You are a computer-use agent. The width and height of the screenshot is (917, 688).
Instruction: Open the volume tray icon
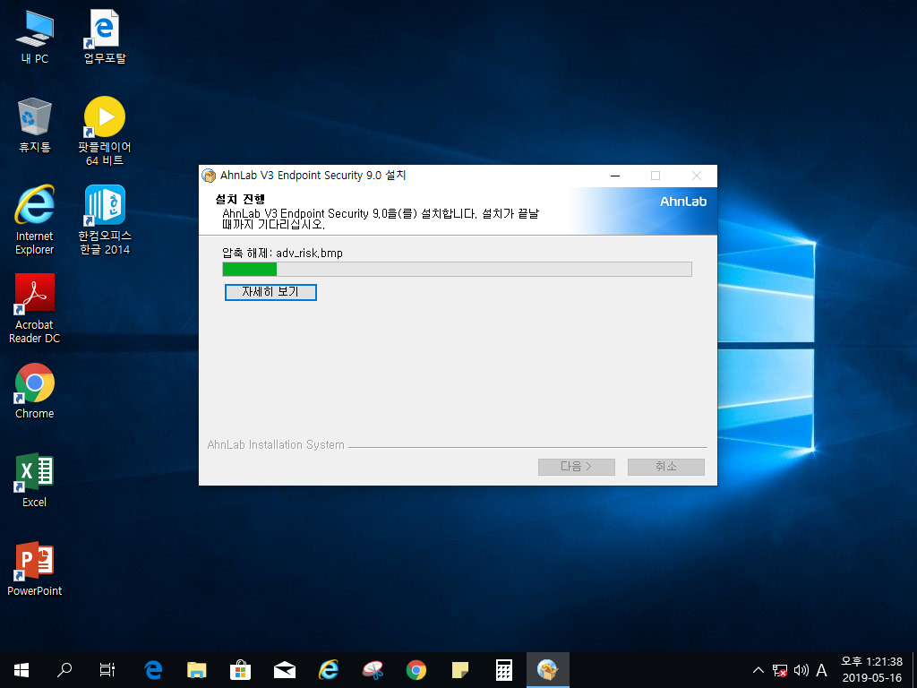pos(801,670)
